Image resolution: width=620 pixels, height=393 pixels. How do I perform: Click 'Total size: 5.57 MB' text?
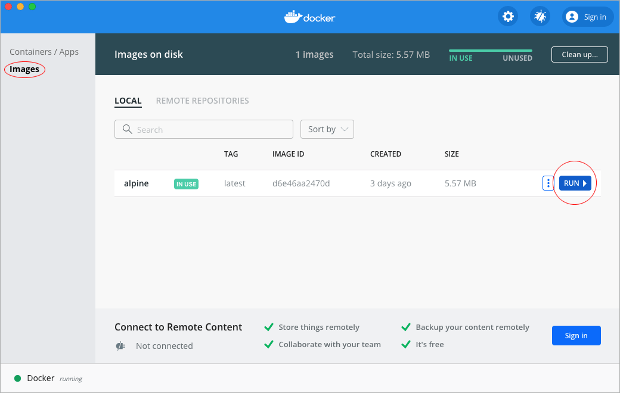[x=391, y=55]
